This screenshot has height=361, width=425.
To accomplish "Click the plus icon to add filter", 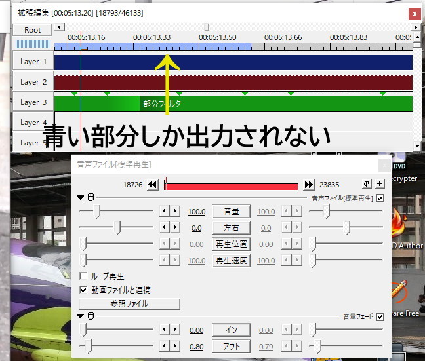I will (x=380, y=183).
